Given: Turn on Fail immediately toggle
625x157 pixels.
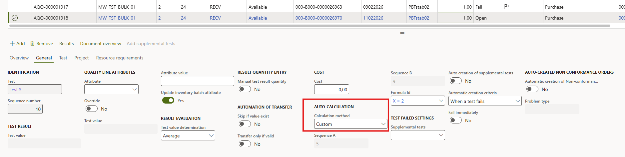Looking at the screenshot, I should point(455,120).
